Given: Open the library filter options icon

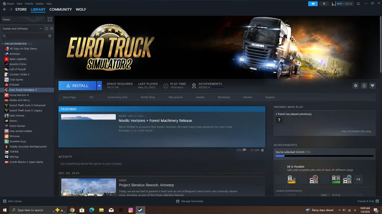Looking at the screenshot, I should pos(50,36).
